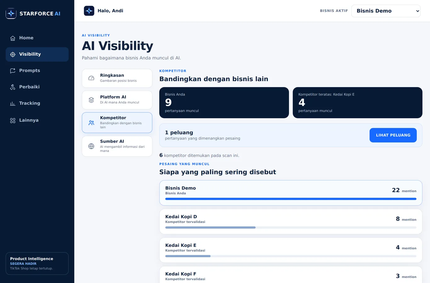Select the Visibility target icon
Viewport: 430px width, 283px height.
coord(13,54)
